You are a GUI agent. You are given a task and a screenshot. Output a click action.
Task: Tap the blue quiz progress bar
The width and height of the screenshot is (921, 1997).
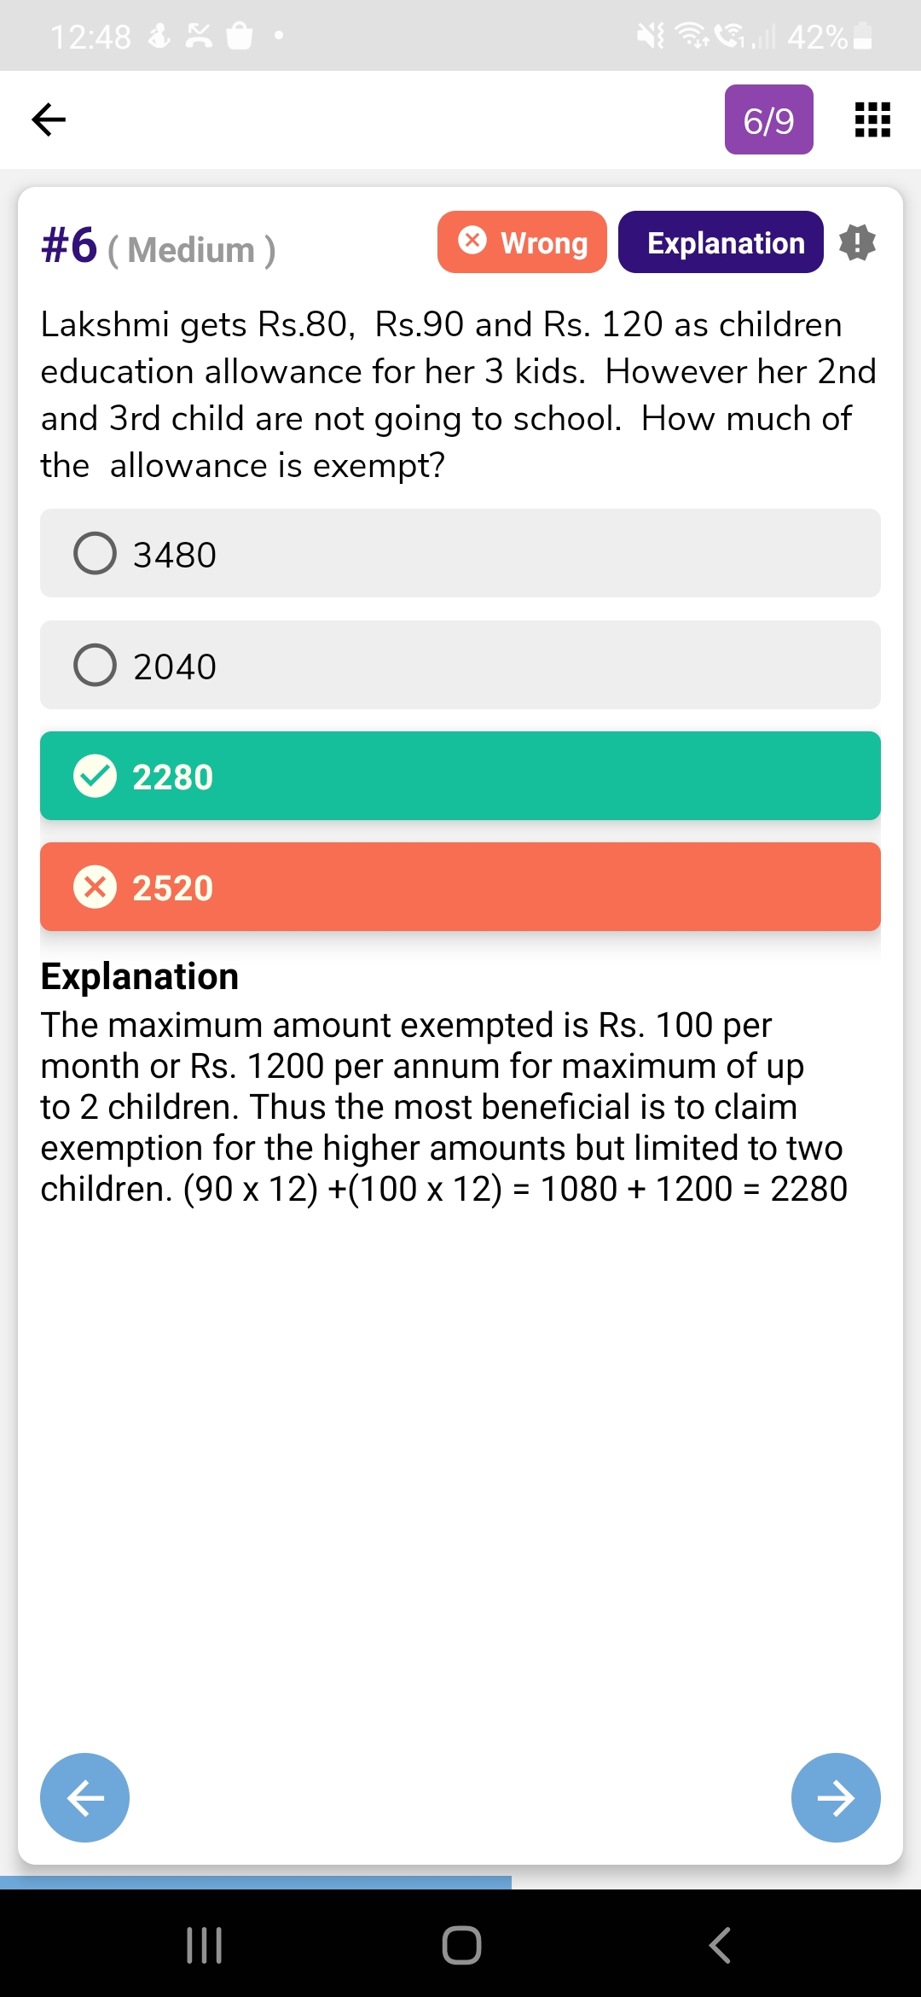[x=256, y=1882]
